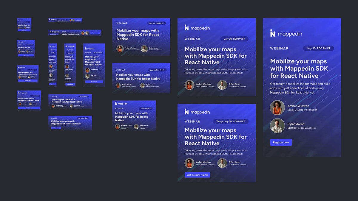Click mappedin logo in large square banner lacking a button

click(197, 28)
